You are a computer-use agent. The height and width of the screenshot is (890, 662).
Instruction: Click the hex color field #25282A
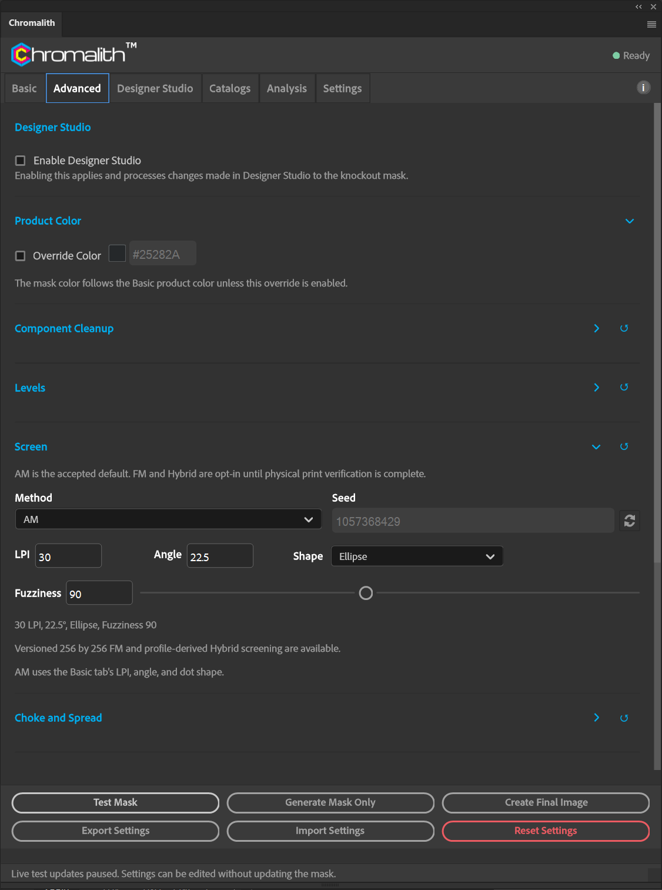(163, 254)
